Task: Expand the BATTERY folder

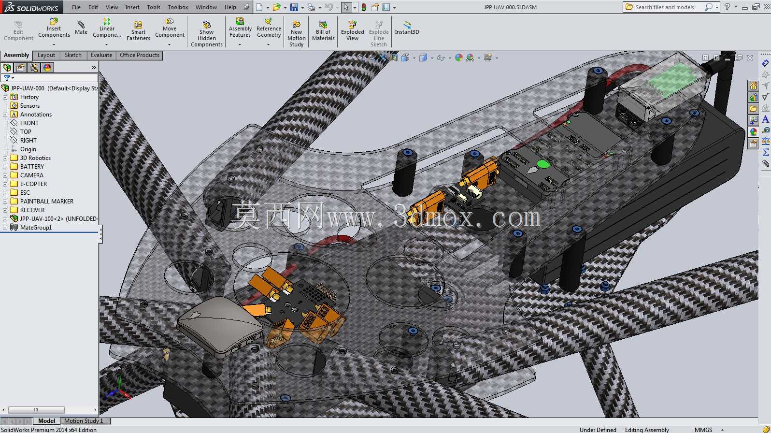Action: 5,167
